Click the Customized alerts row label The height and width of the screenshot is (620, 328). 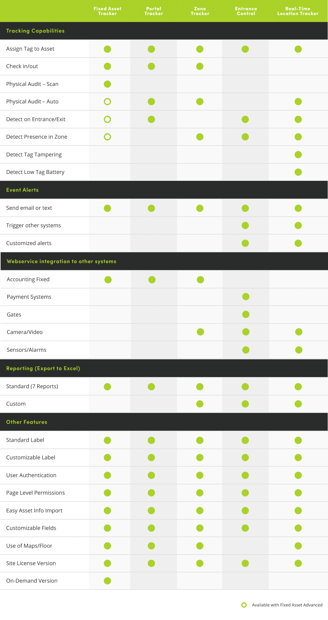pyautogui.click(x=29, y=243)
